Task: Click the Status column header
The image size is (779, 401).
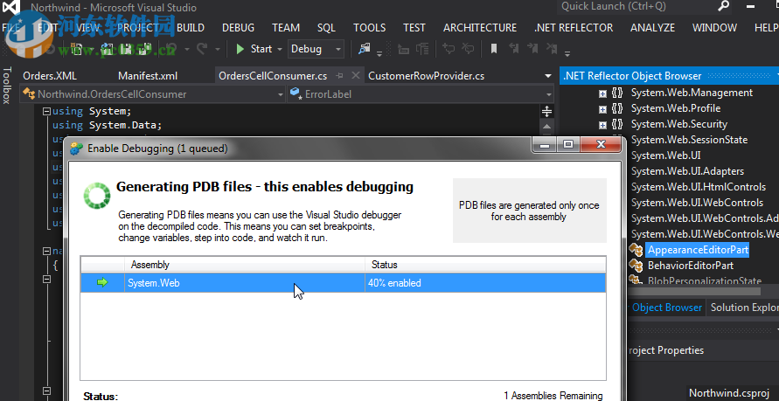Action: pos(485,265)
